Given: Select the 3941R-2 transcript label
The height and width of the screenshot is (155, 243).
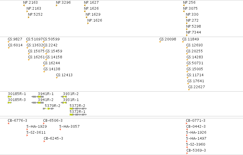Looking at the screenshot, I should tap(46, 100).
